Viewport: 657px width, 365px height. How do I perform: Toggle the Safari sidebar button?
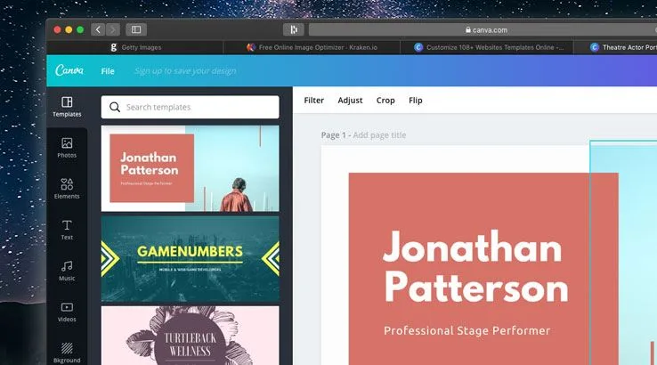(136, 29)
